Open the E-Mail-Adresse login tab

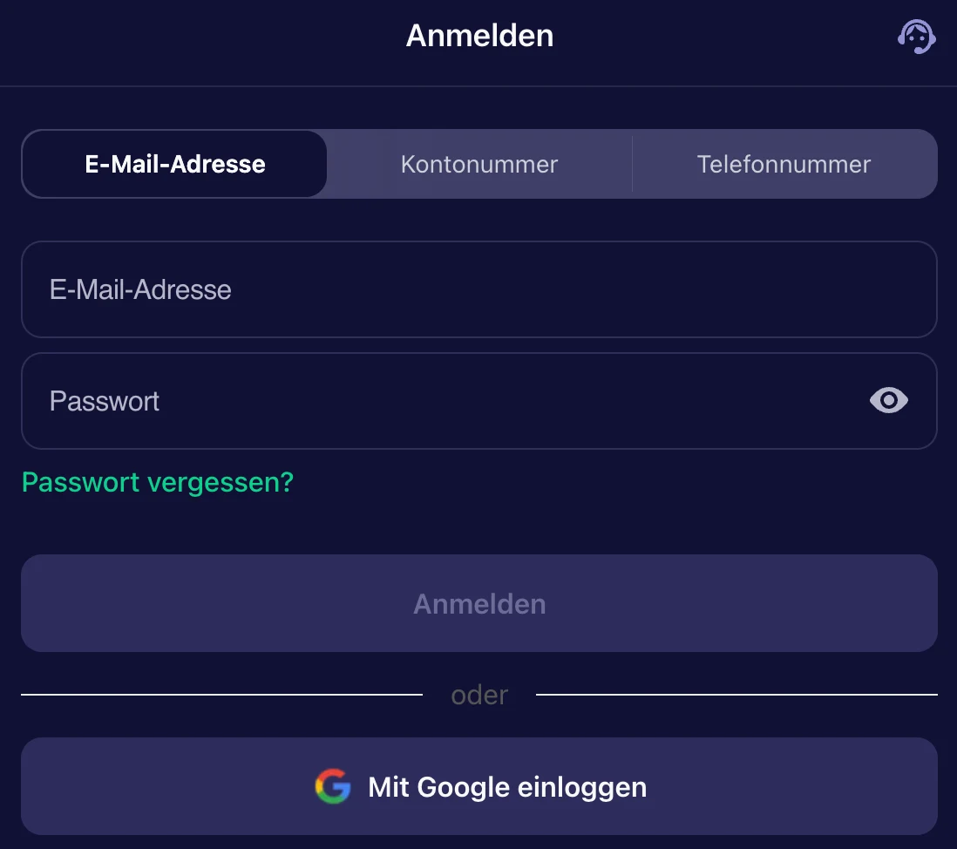(x=174, y=164)
